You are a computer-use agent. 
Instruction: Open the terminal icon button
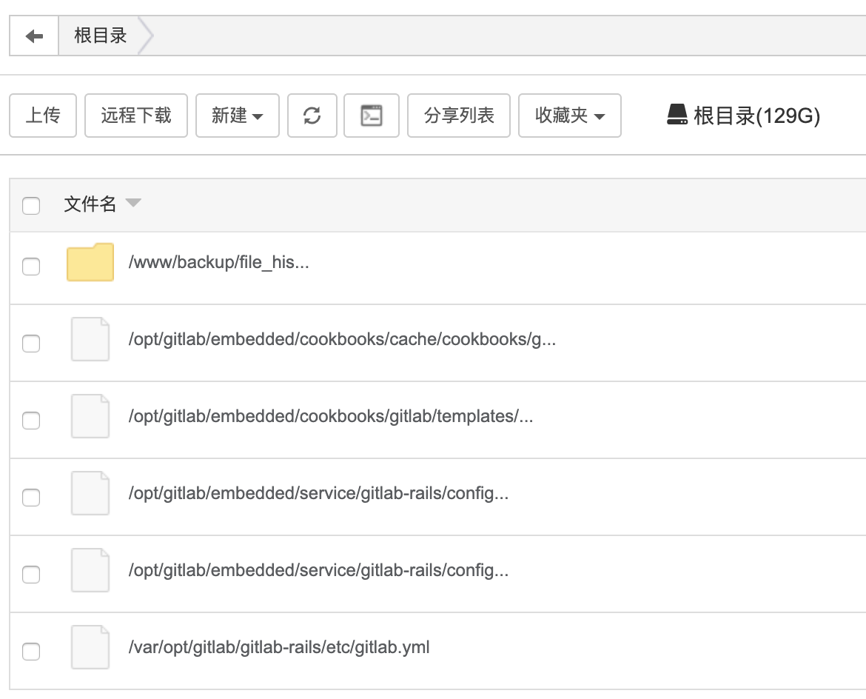(371, 116)
